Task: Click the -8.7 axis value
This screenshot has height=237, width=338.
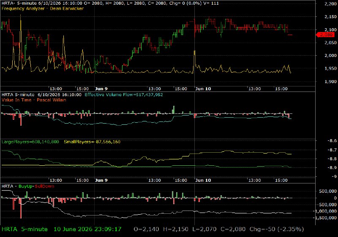Action: pyautogui.click(x=332, y=150)
